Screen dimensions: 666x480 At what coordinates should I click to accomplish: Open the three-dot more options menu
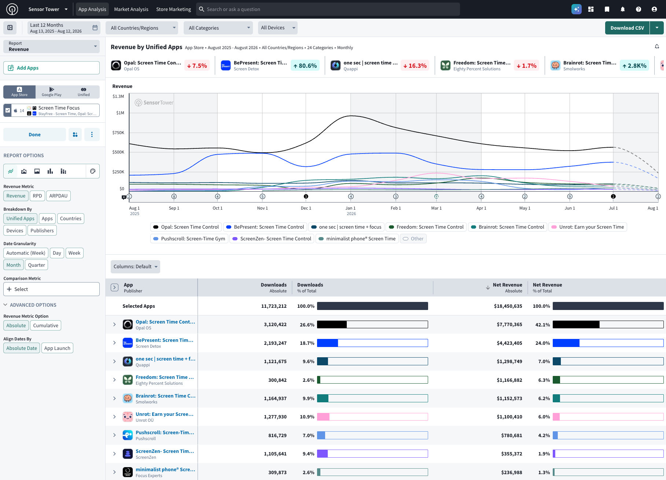click(x=92, y=134)
